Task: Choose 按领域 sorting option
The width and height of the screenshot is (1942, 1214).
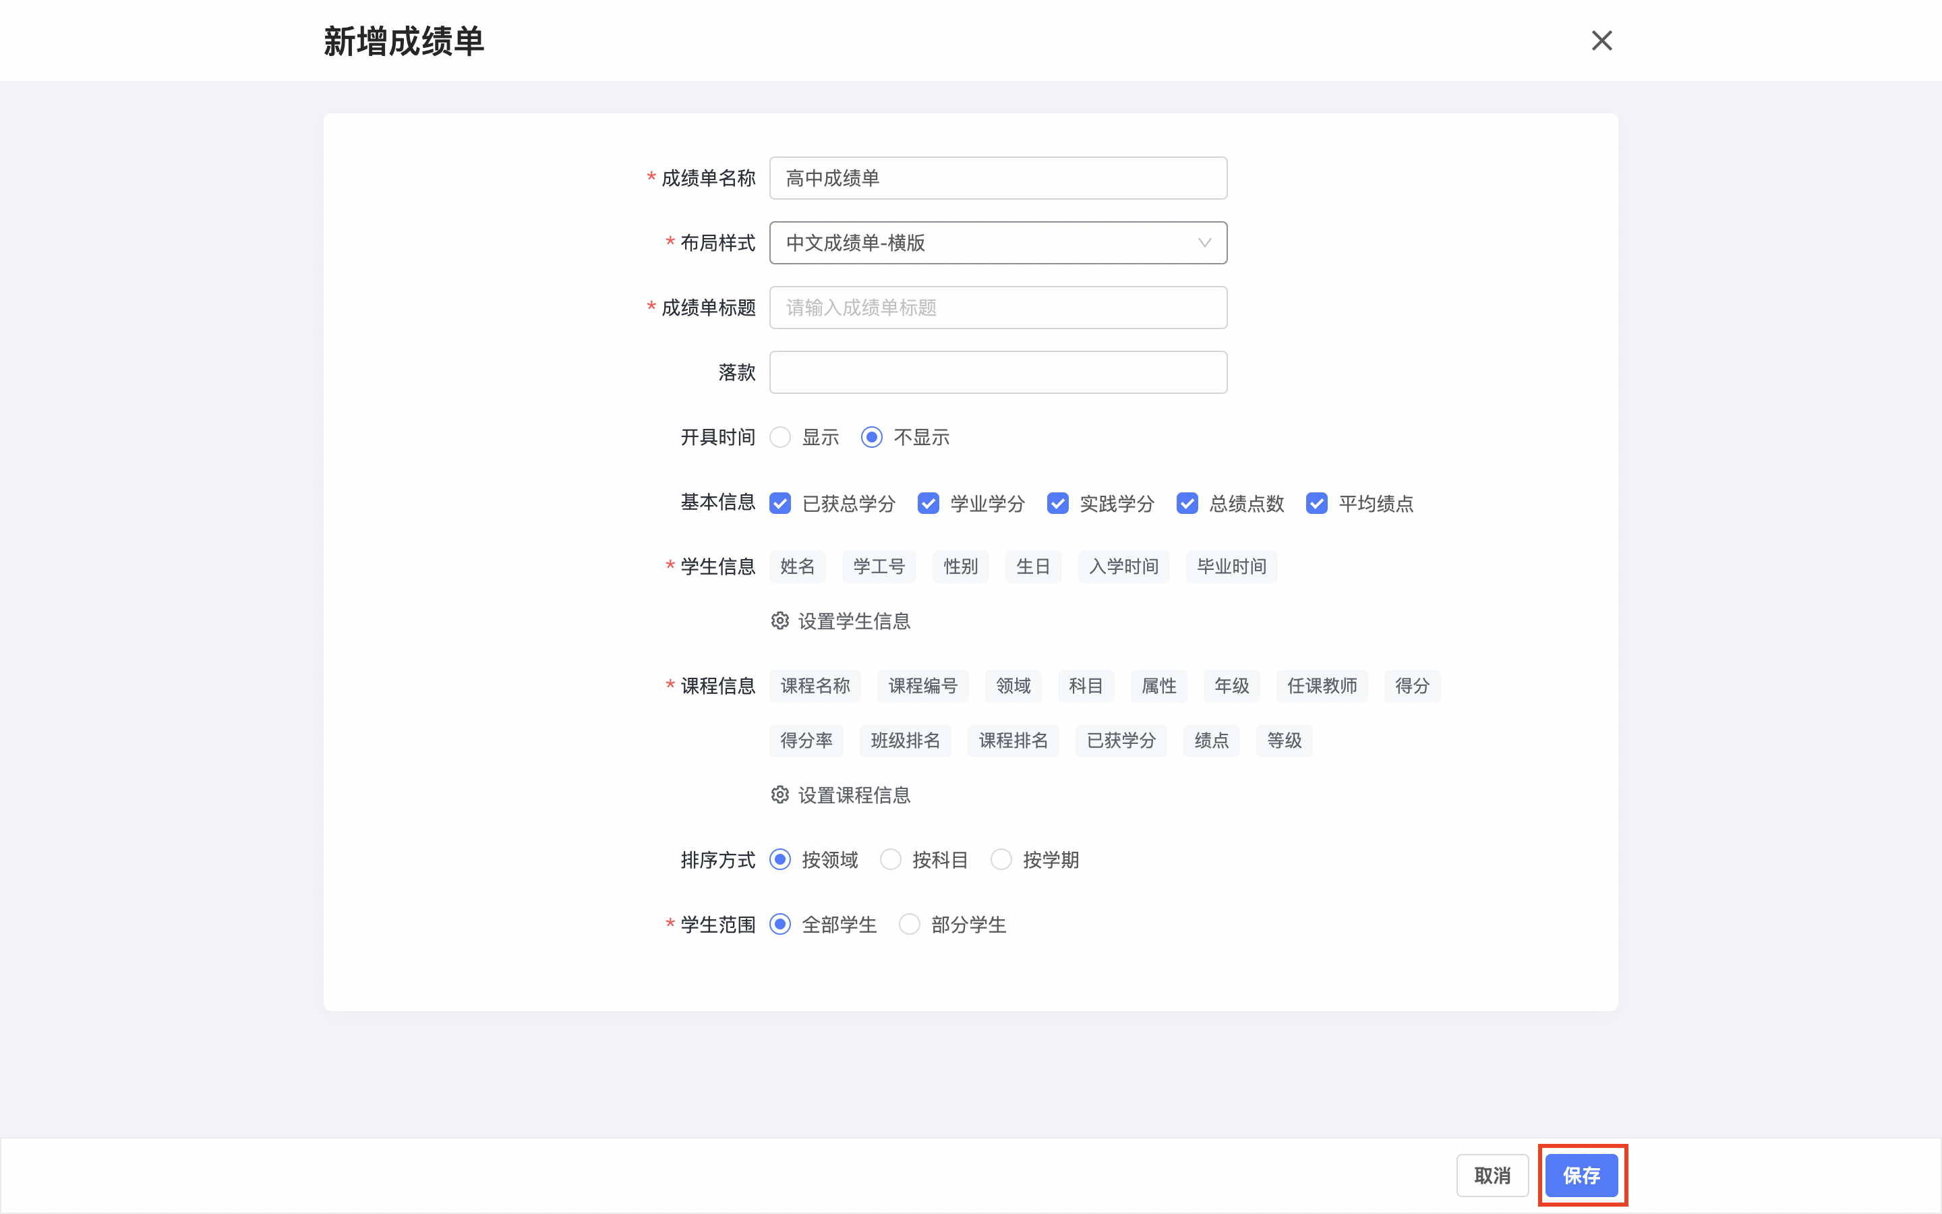Action: [780, 860]
